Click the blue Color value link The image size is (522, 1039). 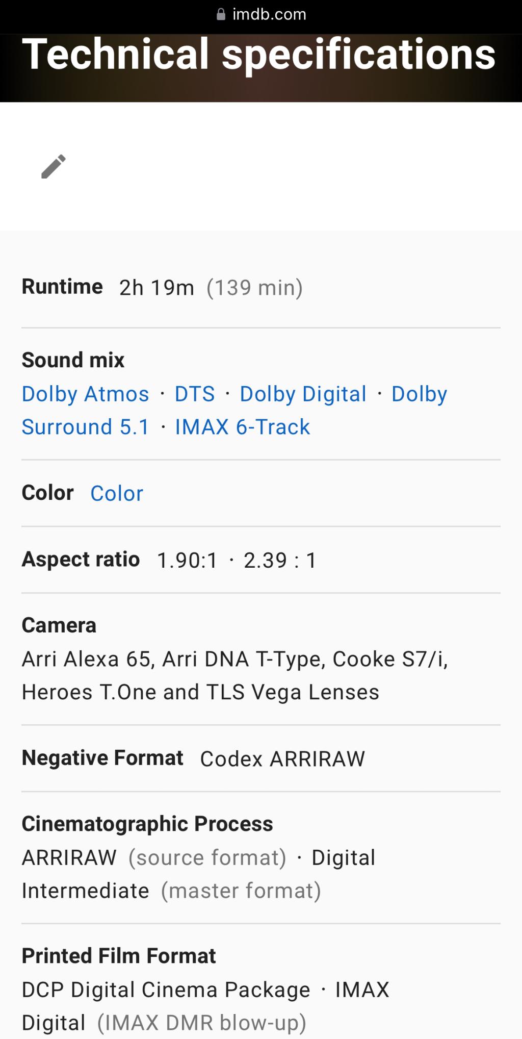(117, 494)
